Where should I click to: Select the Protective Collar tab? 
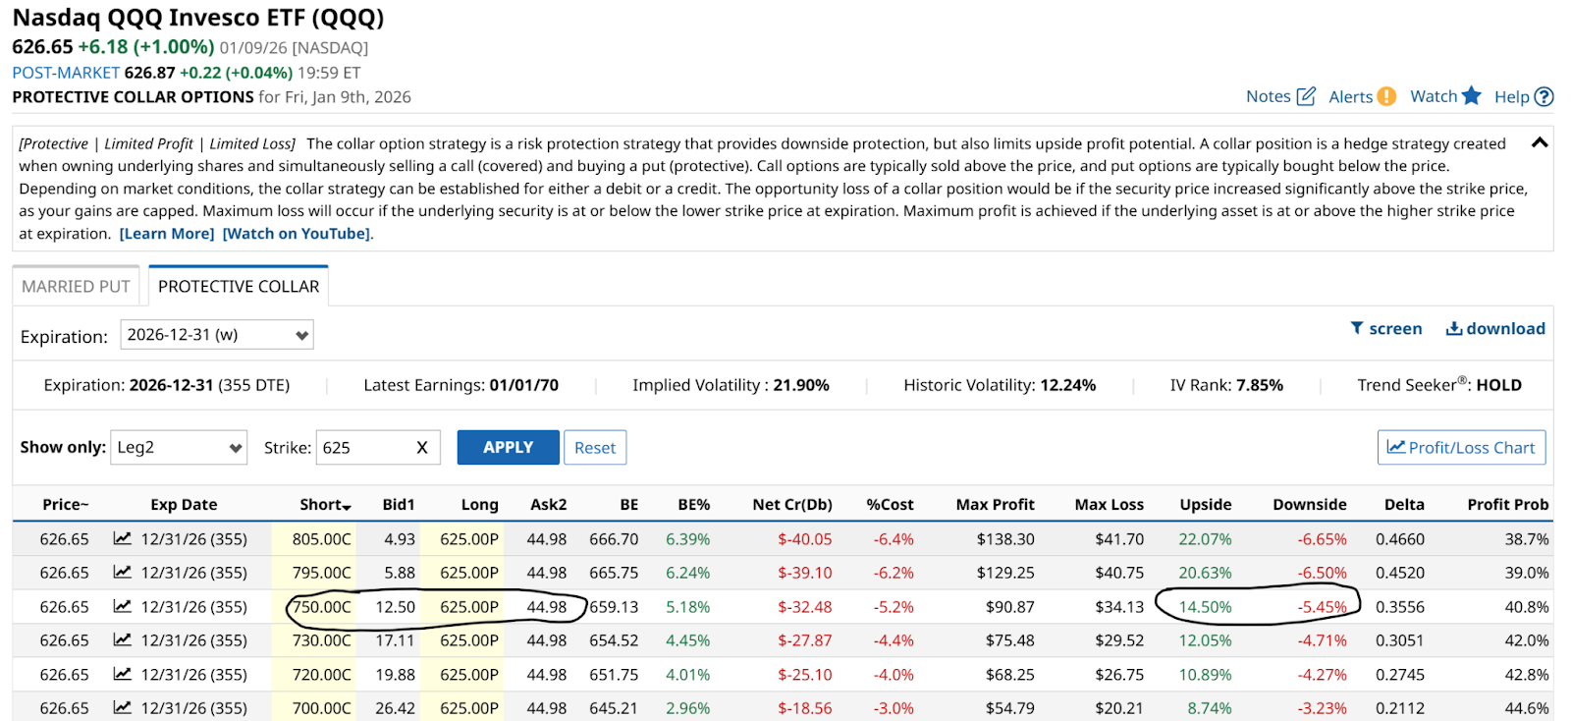239,287
